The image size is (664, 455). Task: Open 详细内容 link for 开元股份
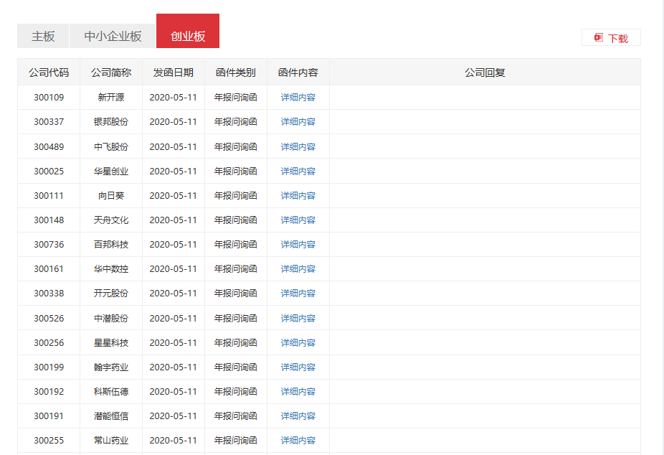tap(298, 293)
